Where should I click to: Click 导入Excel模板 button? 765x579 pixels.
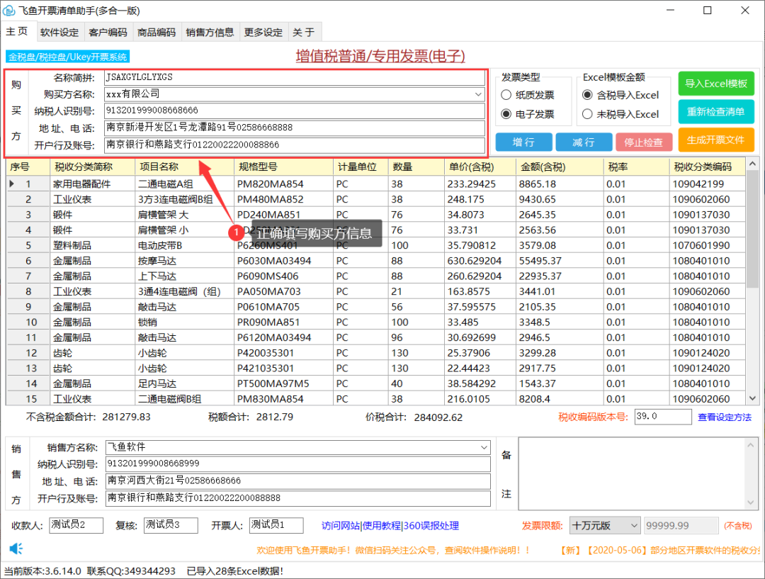(715, 84)
